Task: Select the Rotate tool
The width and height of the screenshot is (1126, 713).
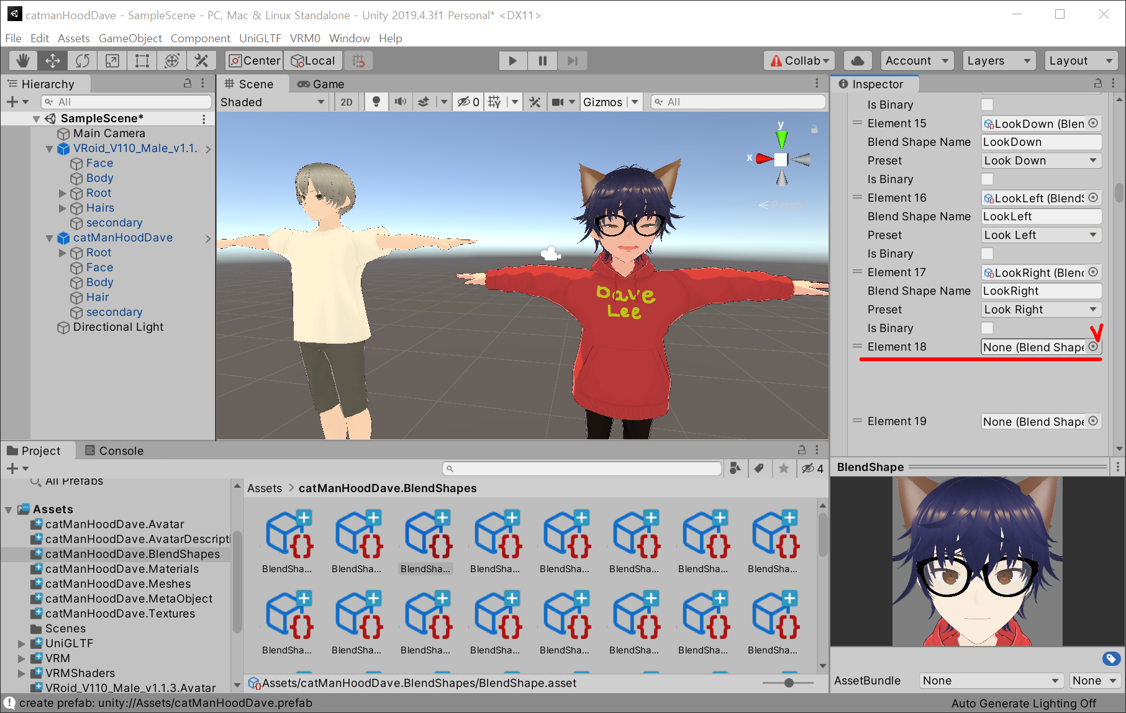Action: point(83,60)
